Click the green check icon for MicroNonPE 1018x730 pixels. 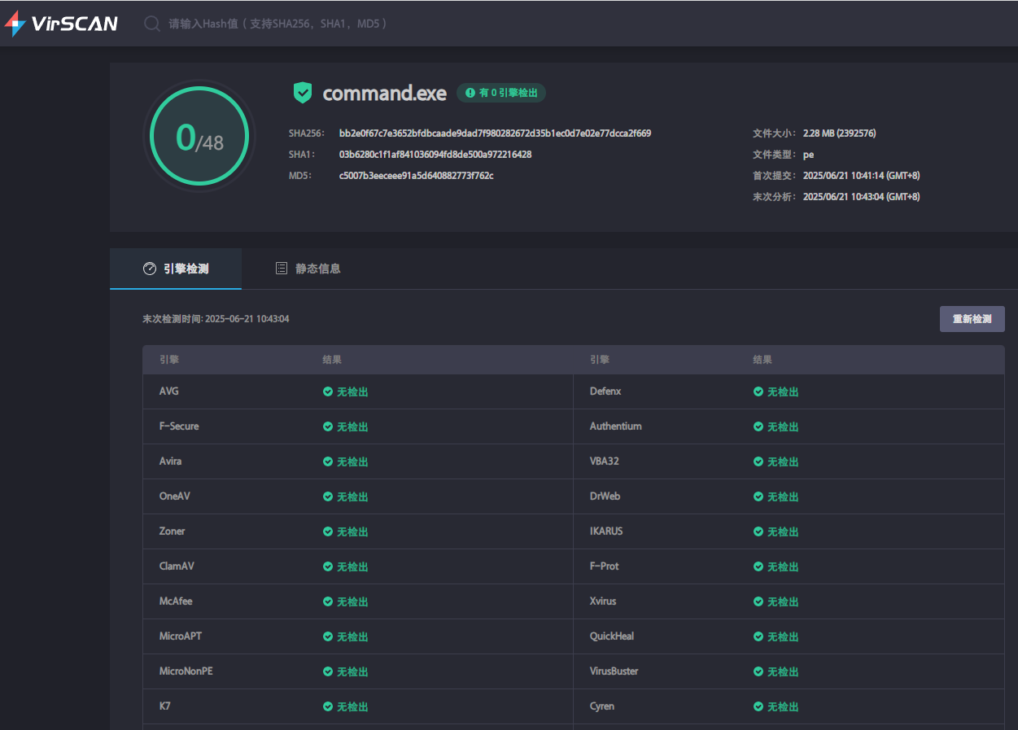[x=328, y=671]
